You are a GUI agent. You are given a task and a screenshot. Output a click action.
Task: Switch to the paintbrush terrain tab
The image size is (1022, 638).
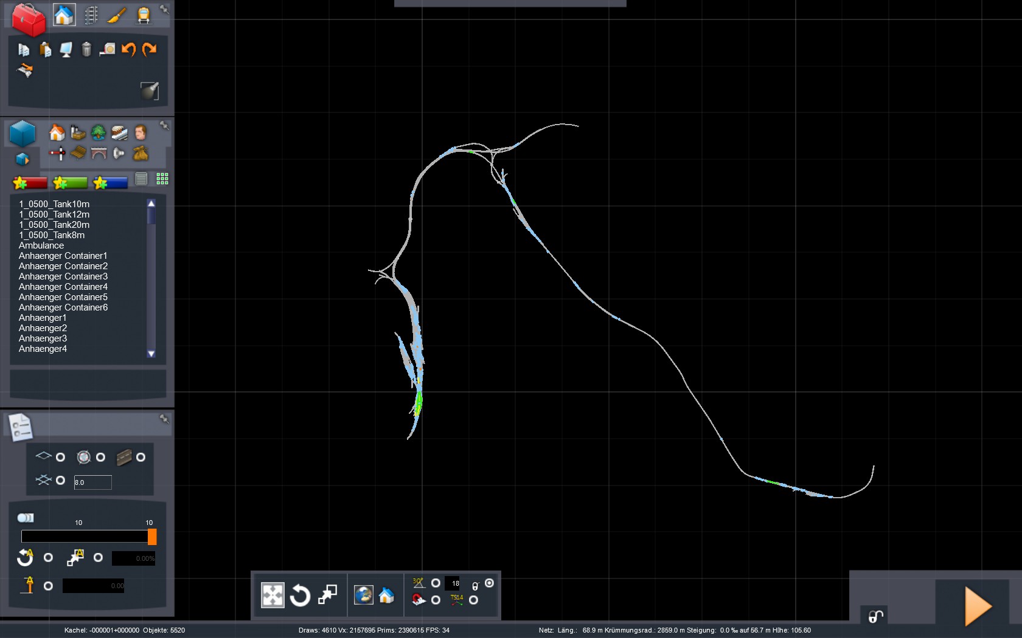[117, 15]
